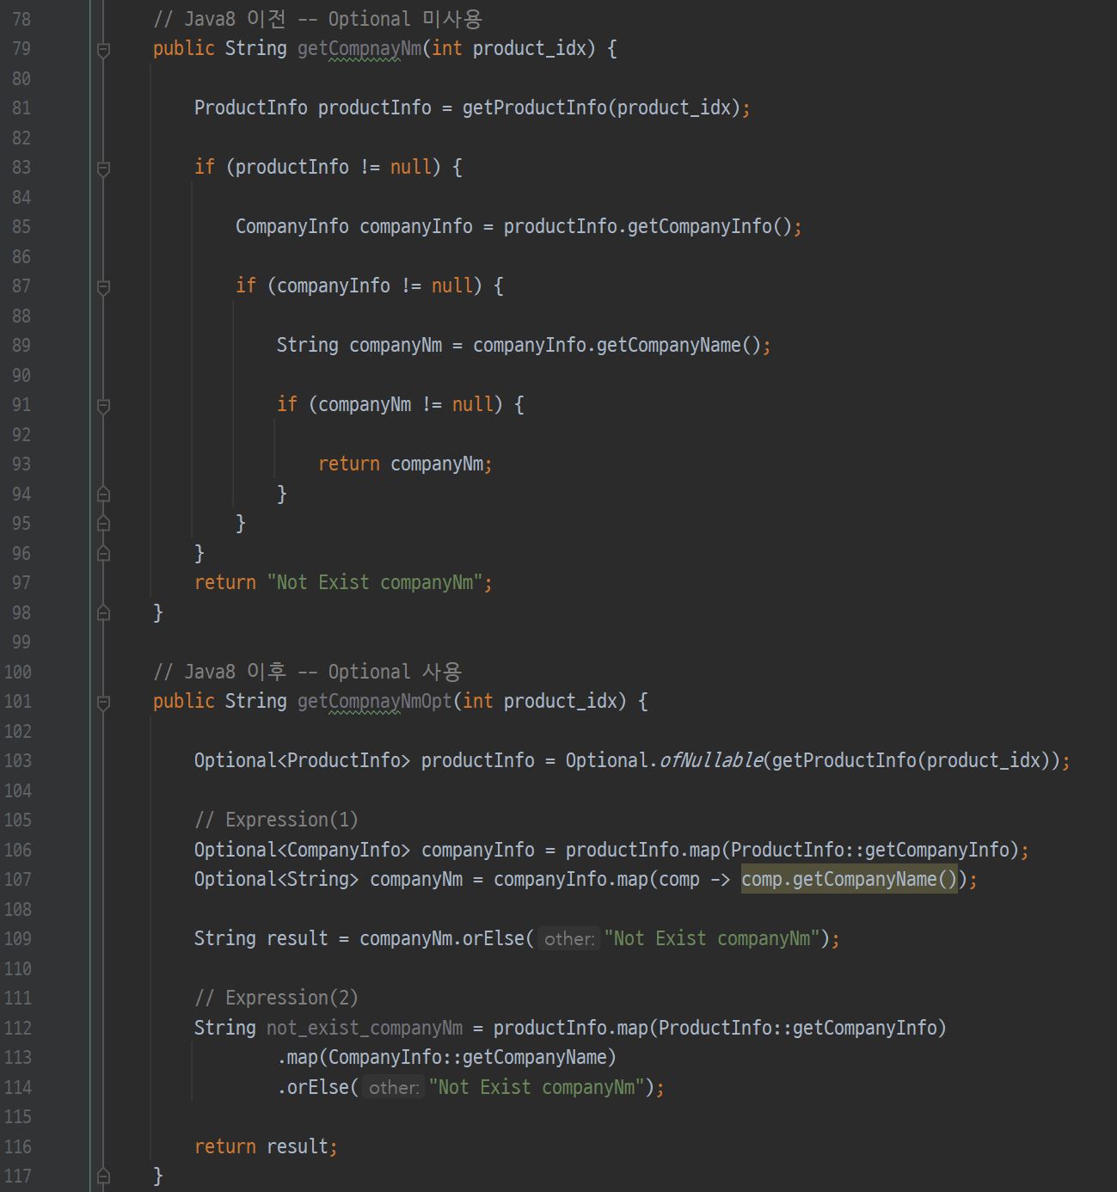Click the misspelled method name getCompnayNm

[x=359, y=48]
